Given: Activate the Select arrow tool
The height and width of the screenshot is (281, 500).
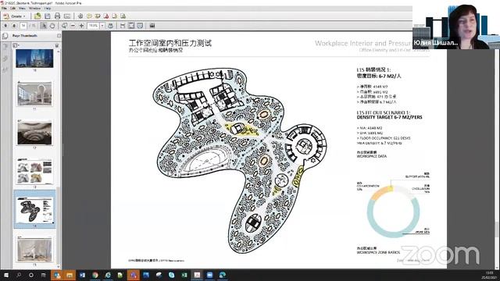Looking at the screenshot, I should click(x=44, y=26).
